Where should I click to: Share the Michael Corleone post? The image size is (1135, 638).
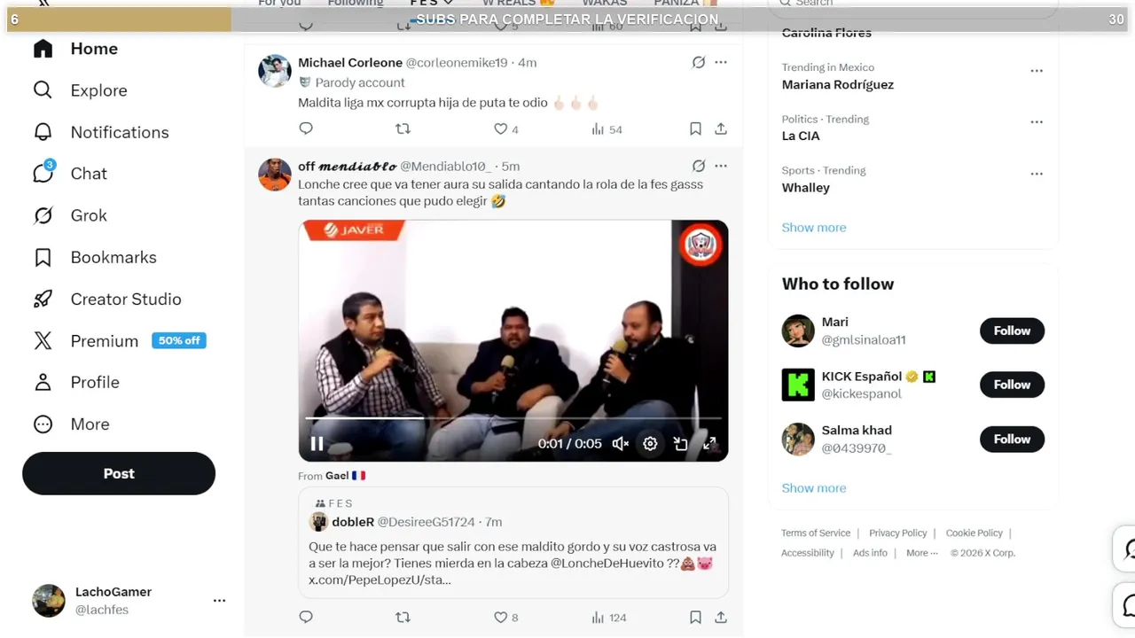pos(721,129)
